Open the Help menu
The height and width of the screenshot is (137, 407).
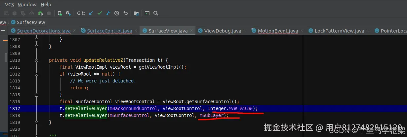click(46, 5)
